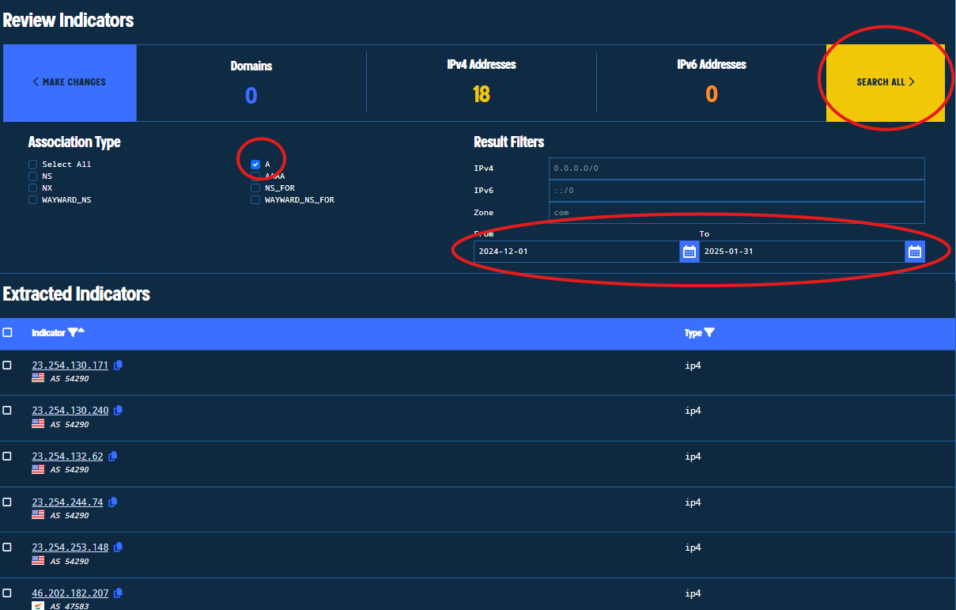Focus the IPv4 result filter field
Screen dimensions: 956x610
point(736,169)
